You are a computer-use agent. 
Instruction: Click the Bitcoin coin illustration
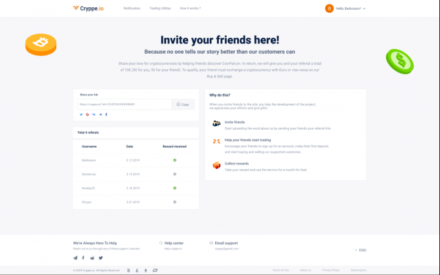pyautogui.click(x=41, y=45)
